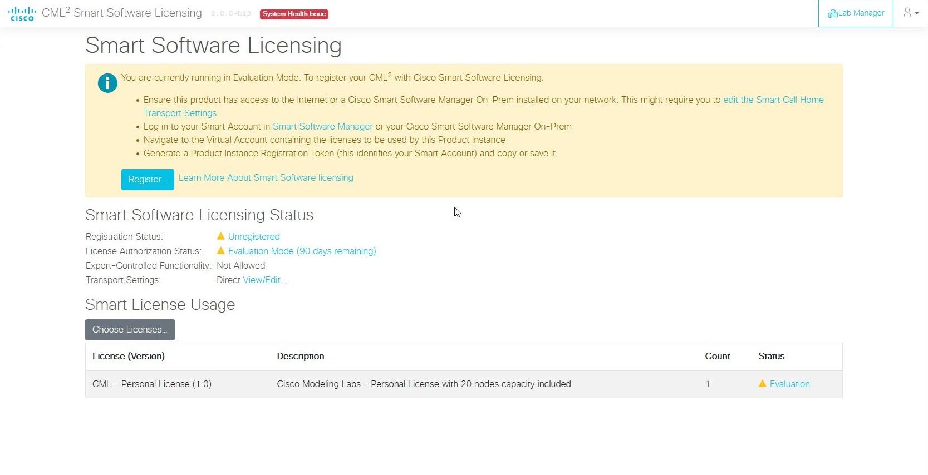Image resolution: width=928 pixels, height=475 pixels.
Task: Open the Smart Software Manager link
Action: coord(323,127)
